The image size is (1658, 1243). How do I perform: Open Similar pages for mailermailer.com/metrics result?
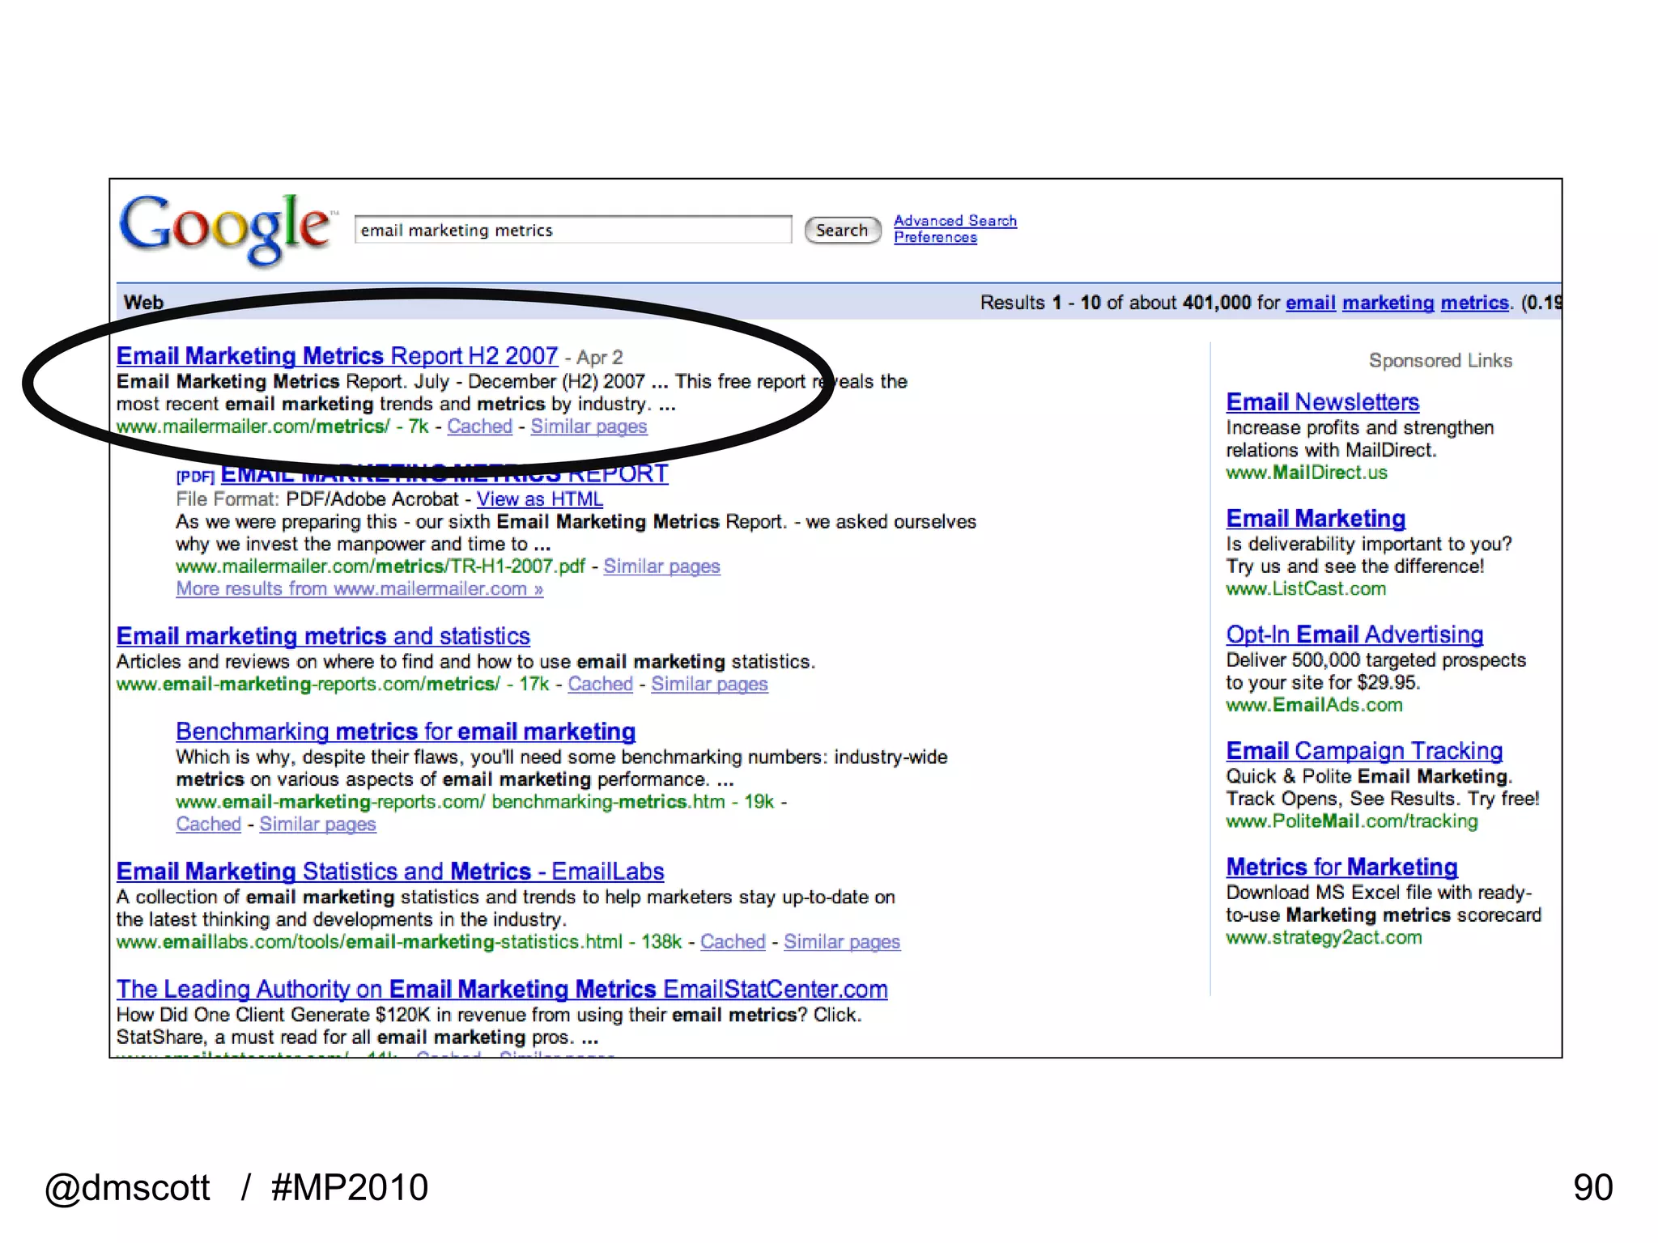coord(589,426)
